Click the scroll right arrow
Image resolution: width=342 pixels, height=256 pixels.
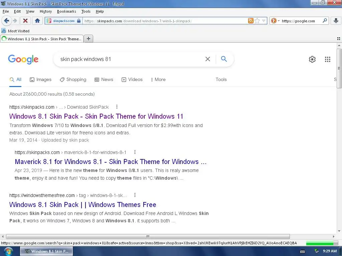pos(334,236)
